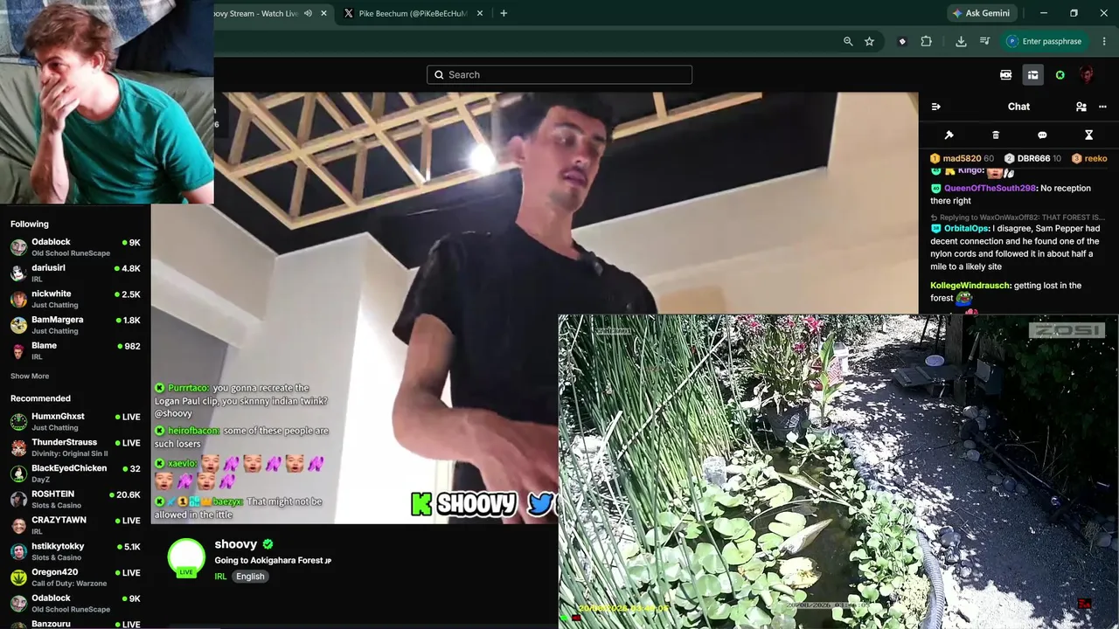The image size is (1119, 629).
Task: Open the media controls icon in toolbar
Action: (984, 41)
